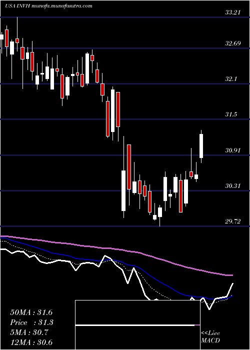
Task: Select the 30.31 price level label
Action: click(232, 185)
